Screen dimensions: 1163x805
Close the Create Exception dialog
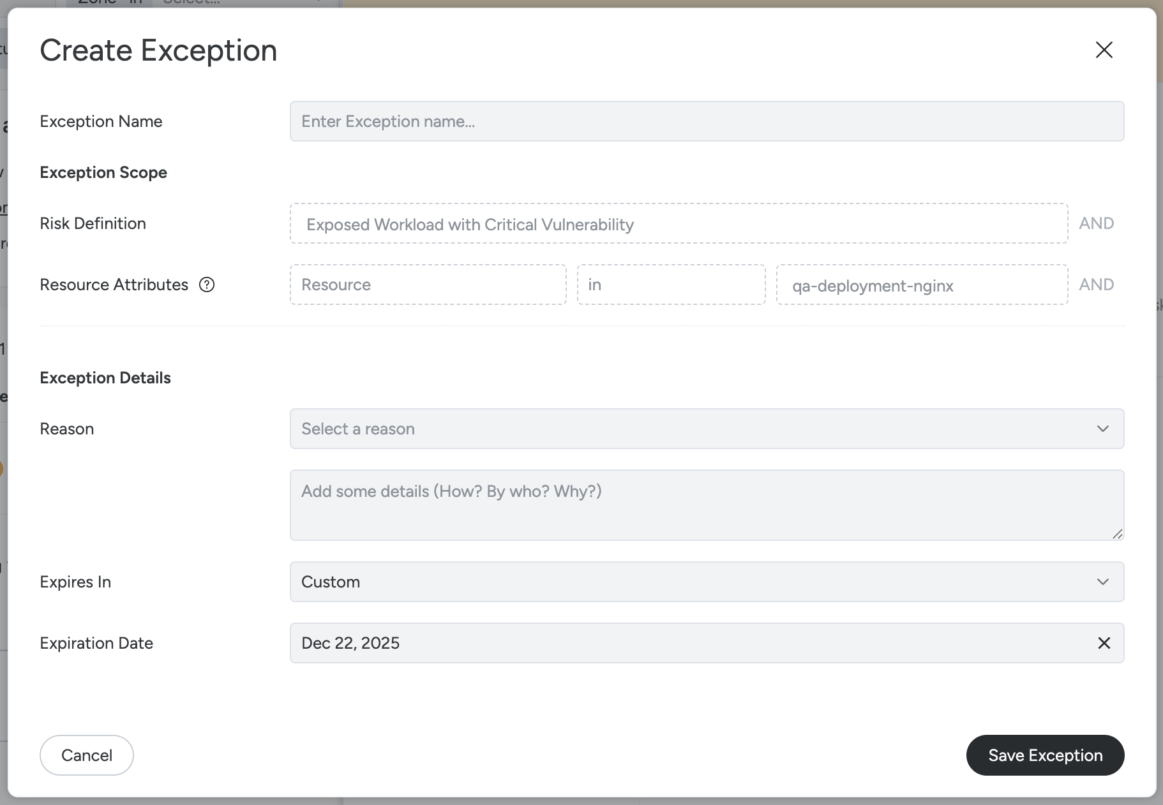(1104, 50)
